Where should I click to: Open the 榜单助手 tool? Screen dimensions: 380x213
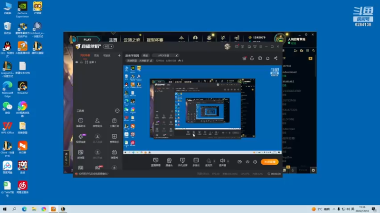[x=114, y=138]
